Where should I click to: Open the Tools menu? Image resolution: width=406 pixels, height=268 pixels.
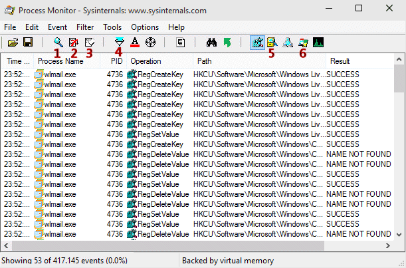click(x=112, y=27)
